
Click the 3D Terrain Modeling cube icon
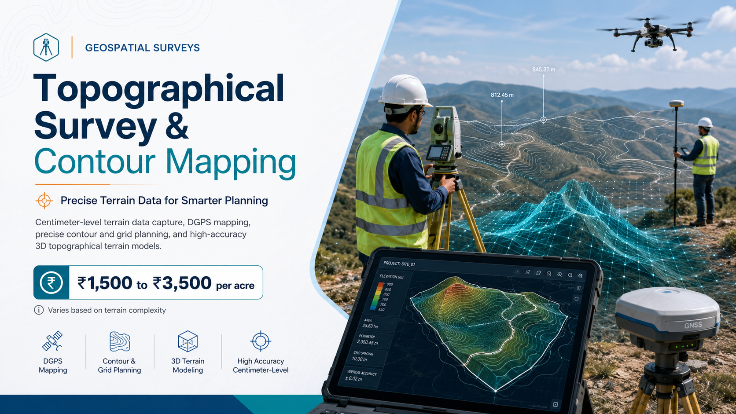pyautogui.click(x=188, y=341)
